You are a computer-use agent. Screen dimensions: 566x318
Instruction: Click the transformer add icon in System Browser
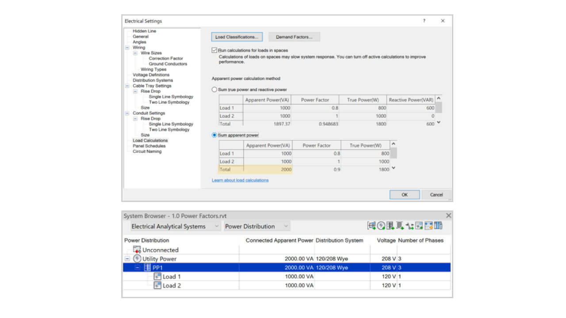pos(401,226)
